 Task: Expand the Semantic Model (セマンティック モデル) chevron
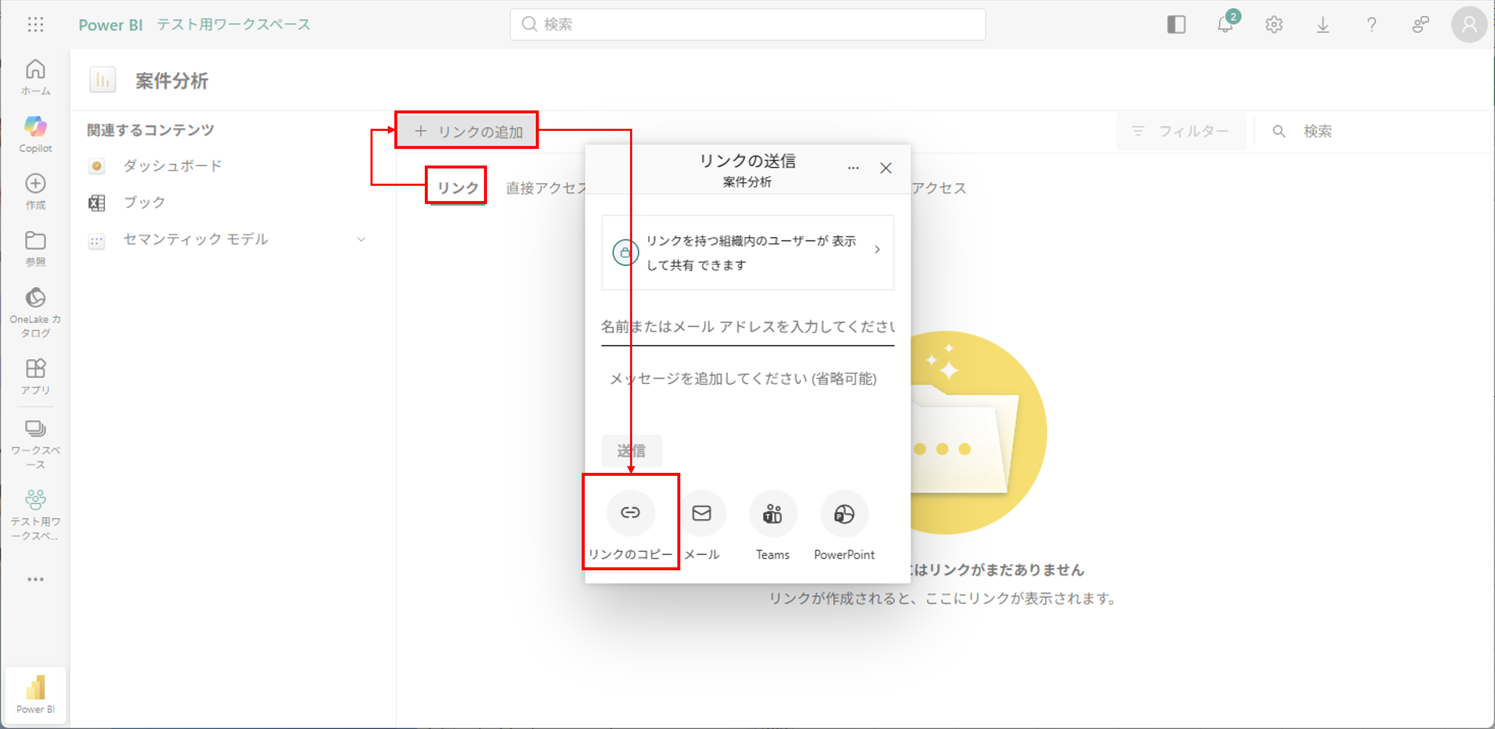point(361,239)
